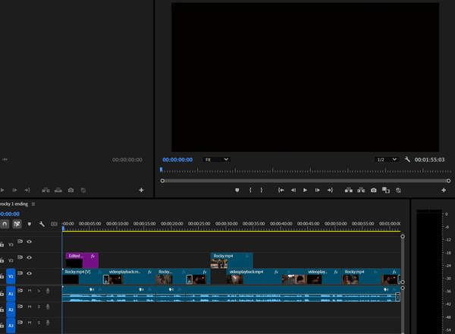Toggle V1 track output eye
Screen dimensions: 455x334
coord(30,273)
